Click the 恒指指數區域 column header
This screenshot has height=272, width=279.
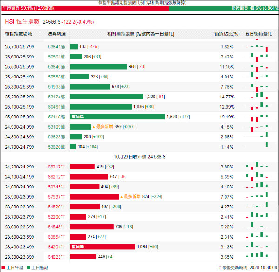pyautogui.click(x=18, y=34)
